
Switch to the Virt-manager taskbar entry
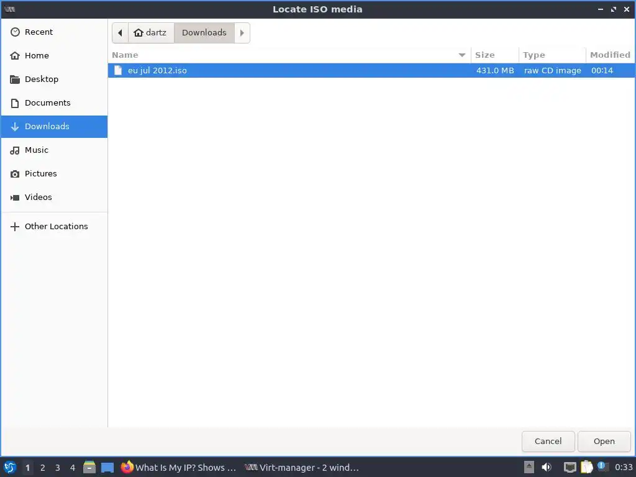click(302, 468)
